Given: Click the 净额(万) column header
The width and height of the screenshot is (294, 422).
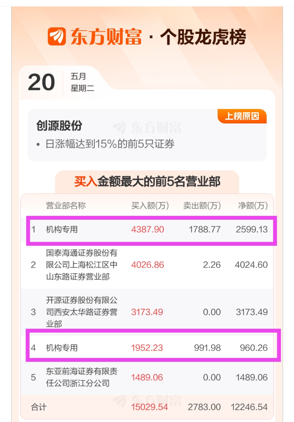Looking at the screenshot, I should [x=253, y=206].
